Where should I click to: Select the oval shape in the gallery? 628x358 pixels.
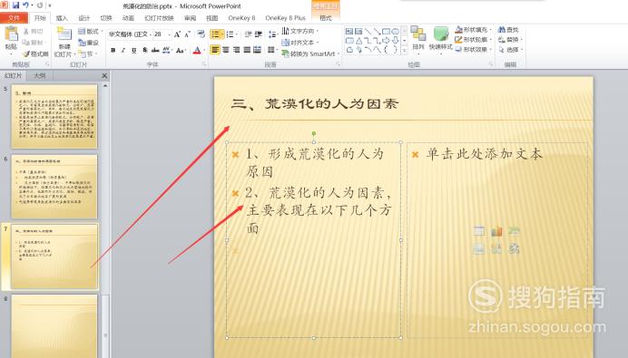[x=396, y=31]
